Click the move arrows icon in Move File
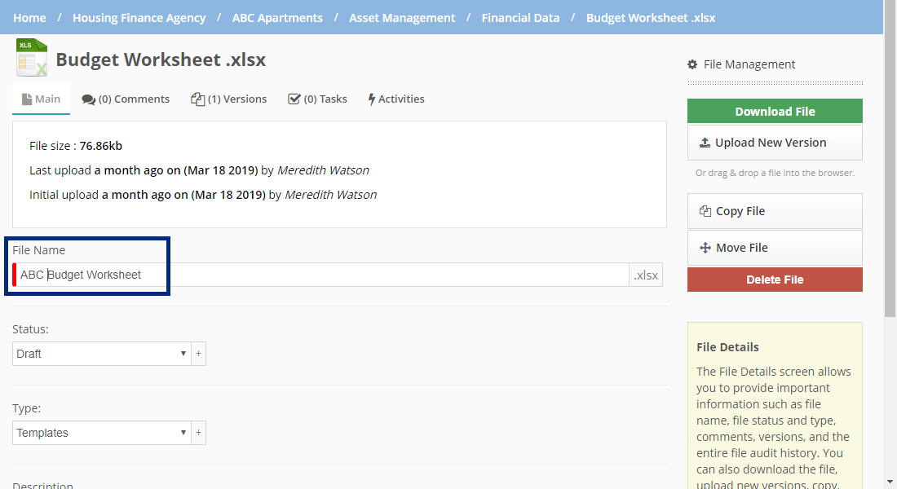This screenshot has height=489, width=897. (705, 248)
